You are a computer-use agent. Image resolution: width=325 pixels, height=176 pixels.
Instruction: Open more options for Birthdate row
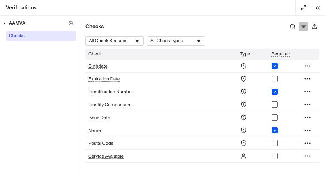click(307, 66)
